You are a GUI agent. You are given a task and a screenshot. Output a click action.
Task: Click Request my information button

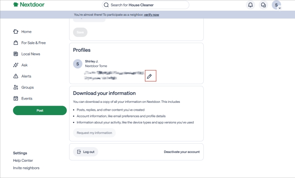tap(94, 133)
